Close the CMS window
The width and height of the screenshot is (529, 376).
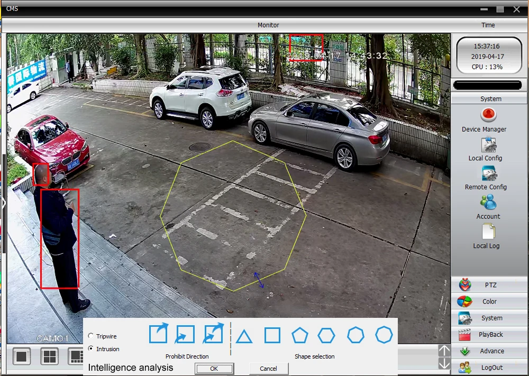pyautogui.click(x=516, y=10)
